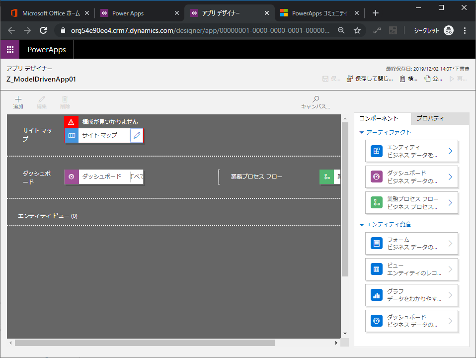476x358 pixels.
Task: Open the キャンバス search magnifier tool
Action: point(316,99)
